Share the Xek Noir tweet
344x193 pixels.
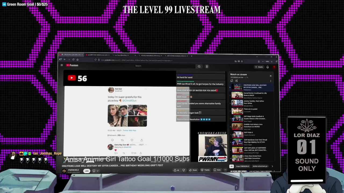(x=141, y=140)
